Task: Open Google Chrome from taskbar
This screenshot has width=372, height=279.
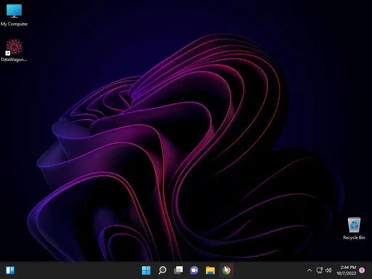Action: point(226,270)
